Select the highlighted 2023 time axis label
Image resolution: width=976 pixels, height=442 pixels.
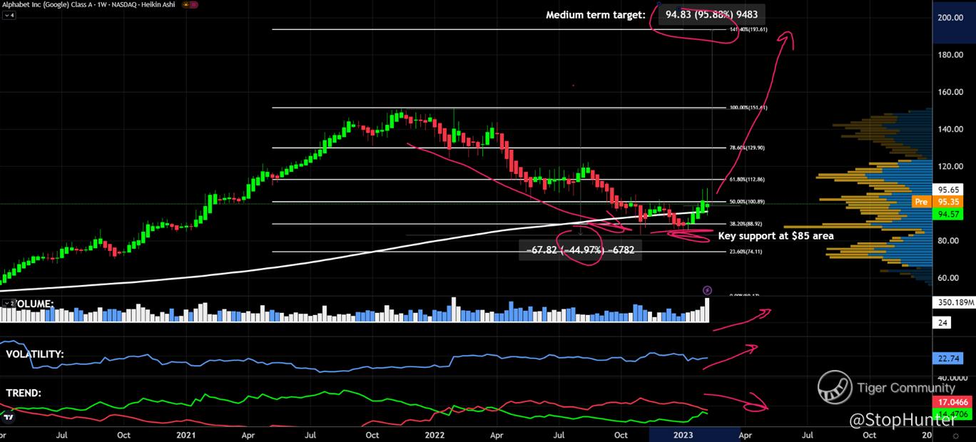(683, 434)
